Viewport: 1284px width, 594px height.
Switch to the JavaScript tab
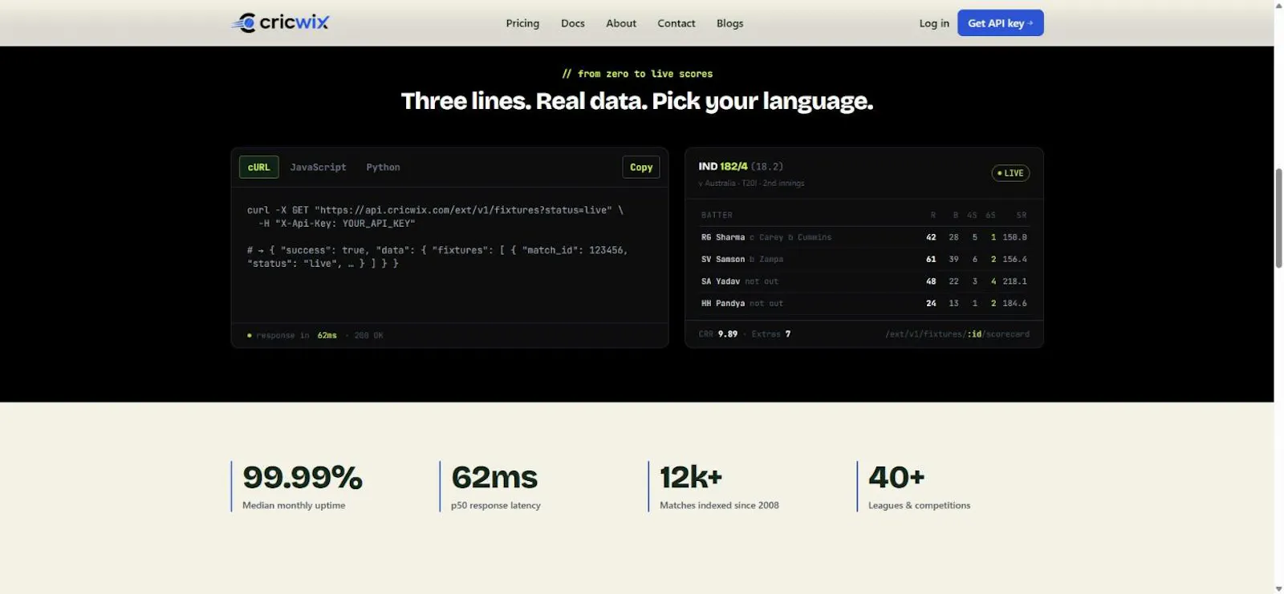319,167
